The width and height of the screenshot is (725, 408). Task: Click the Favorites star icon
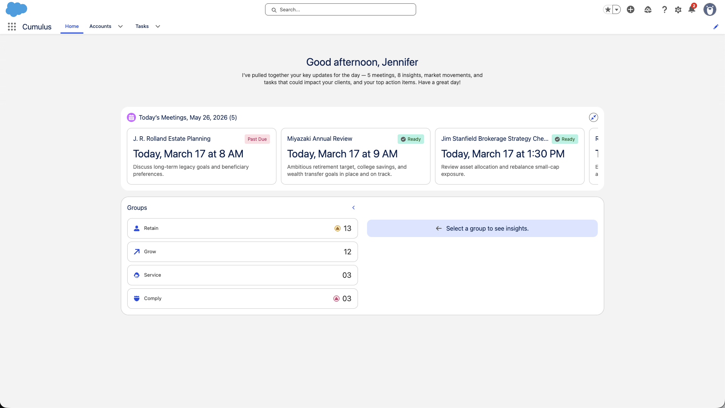(x=608, y=9)
